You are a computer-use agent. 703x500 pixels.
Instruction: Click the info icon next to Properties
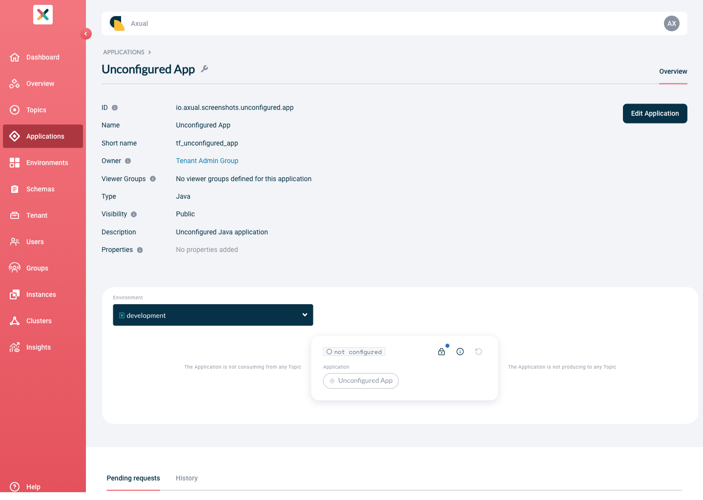pyautogui.click(x=140, y=250)
